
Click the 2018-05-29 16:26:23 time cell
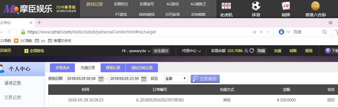coord(86,100)
